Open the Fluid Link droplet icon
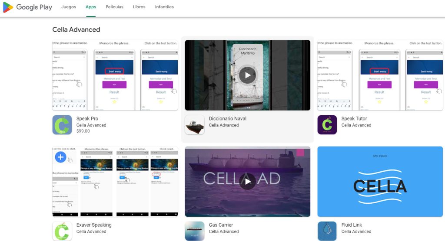This screenshot has height=241, width=445. (327, 231)
